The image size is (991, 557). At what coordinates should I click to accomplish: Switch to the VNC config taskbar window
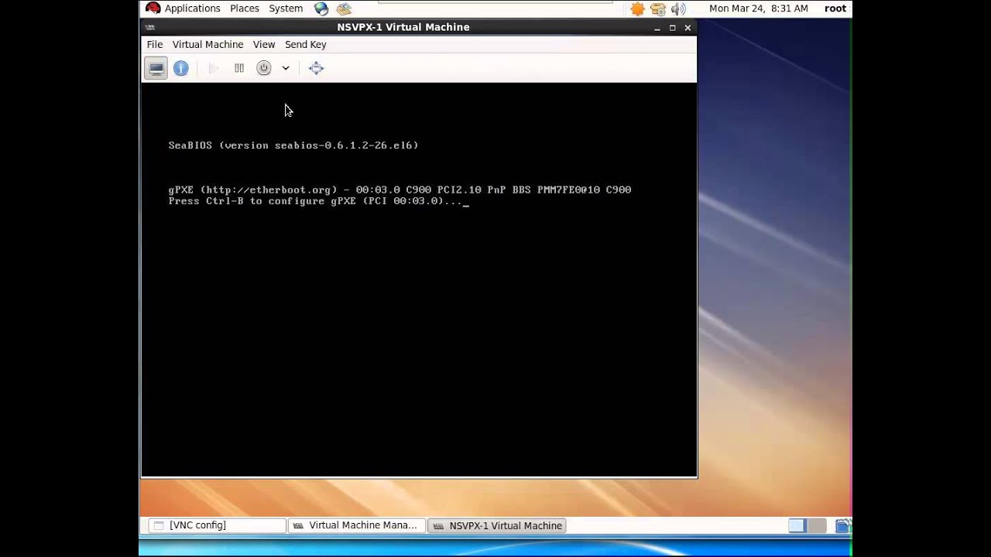point(216,525)
